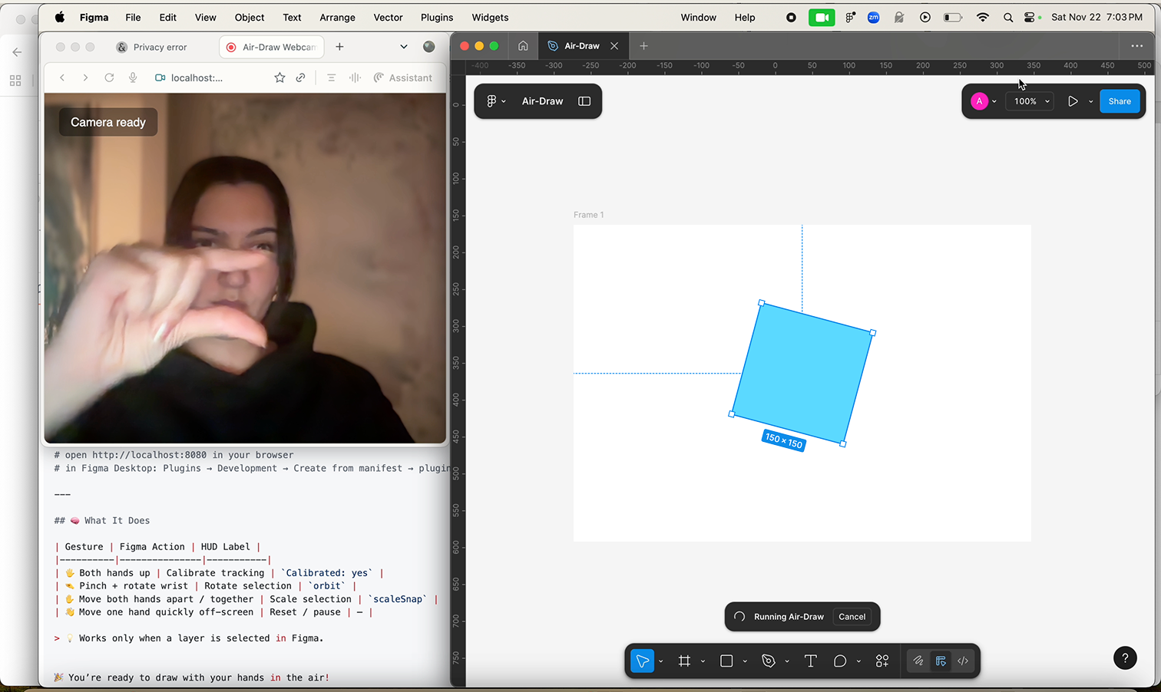Open the Apple menu

coord(59,17)
